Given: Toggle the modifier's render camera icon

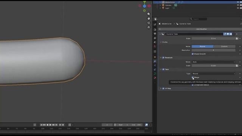Looking at the screenshot, I should pos(231,34).
